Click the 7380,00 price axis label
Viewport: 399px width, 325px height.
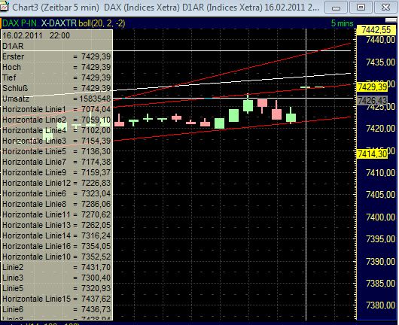click(380, 305)
